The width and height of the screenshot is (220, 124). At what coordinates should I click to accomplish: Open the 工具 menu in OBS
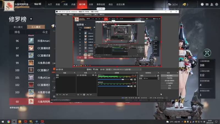95,15
